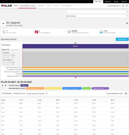The height and width of the screenshot is (135, 129).
Task: Go to next period with right arrow
Action: click(6, 86)
